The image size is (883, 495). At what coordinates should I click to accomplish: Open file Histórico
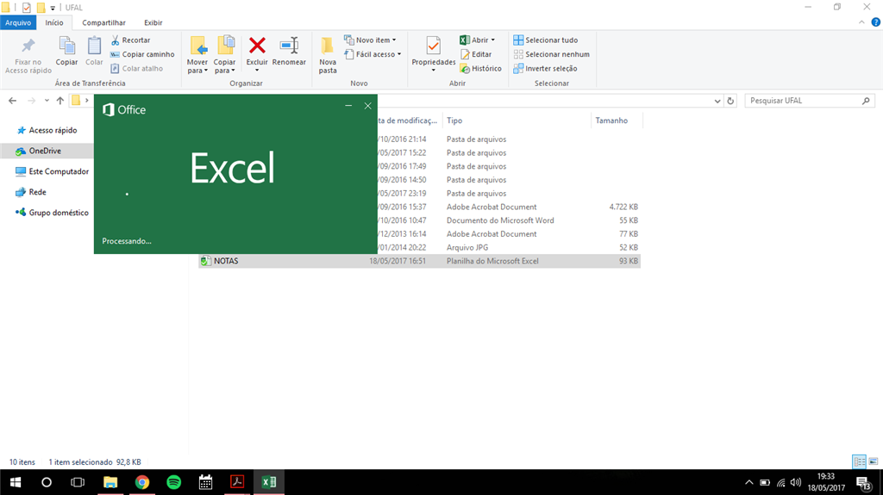481,68
